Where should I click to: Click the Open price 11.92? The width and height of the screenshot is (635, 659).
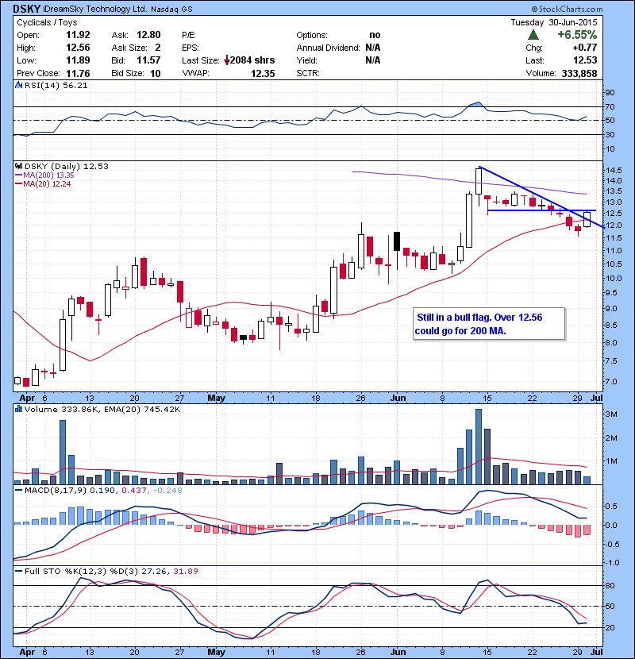[78, 35]
